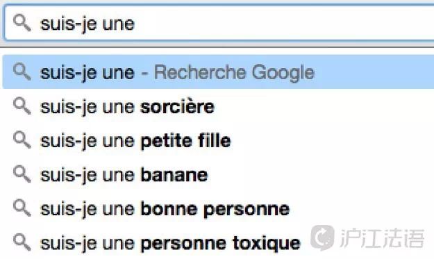Select the 'suis-je une - Recherche Google' entry
This screenshot has width=434, height=259.
(218, 72)
